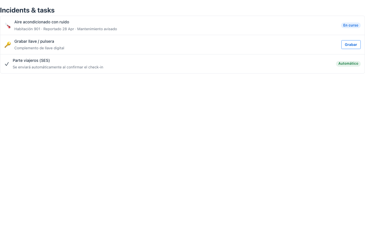The image size is (365, 228).
Task: Click the Habitación 901 details line
Action: 66,29
